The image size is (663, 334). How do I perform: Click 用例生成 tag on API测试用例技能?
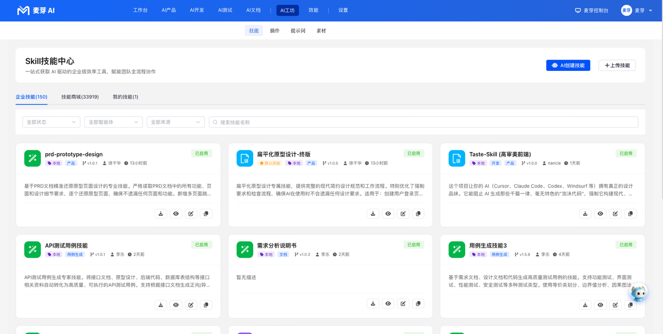coord(75,255)
